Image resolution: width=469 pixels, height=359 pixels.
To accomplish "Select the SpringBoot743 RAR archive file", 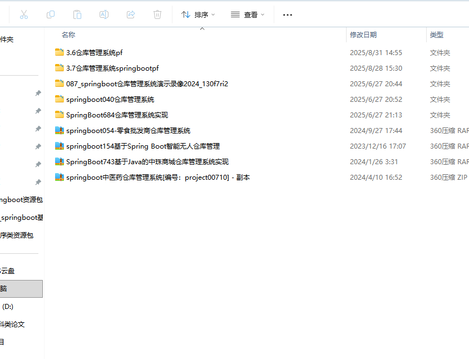I will 147,162.
